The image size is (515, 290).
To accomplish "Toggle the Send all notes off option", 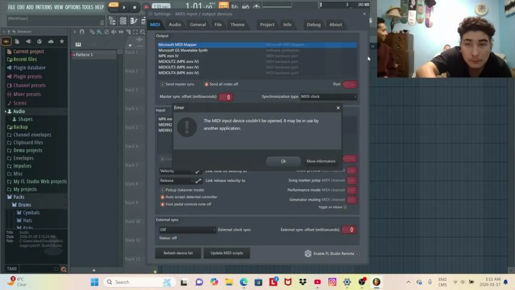I will (206, 84).
